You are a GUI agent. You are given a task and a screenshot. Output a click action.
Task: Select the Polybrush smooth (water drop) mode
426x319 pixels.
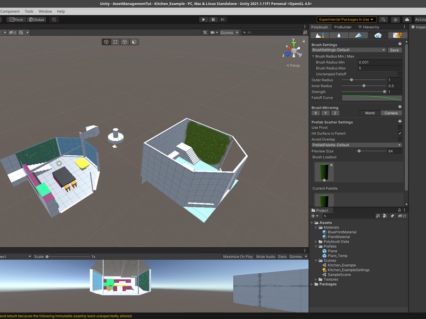pos(340,36)
